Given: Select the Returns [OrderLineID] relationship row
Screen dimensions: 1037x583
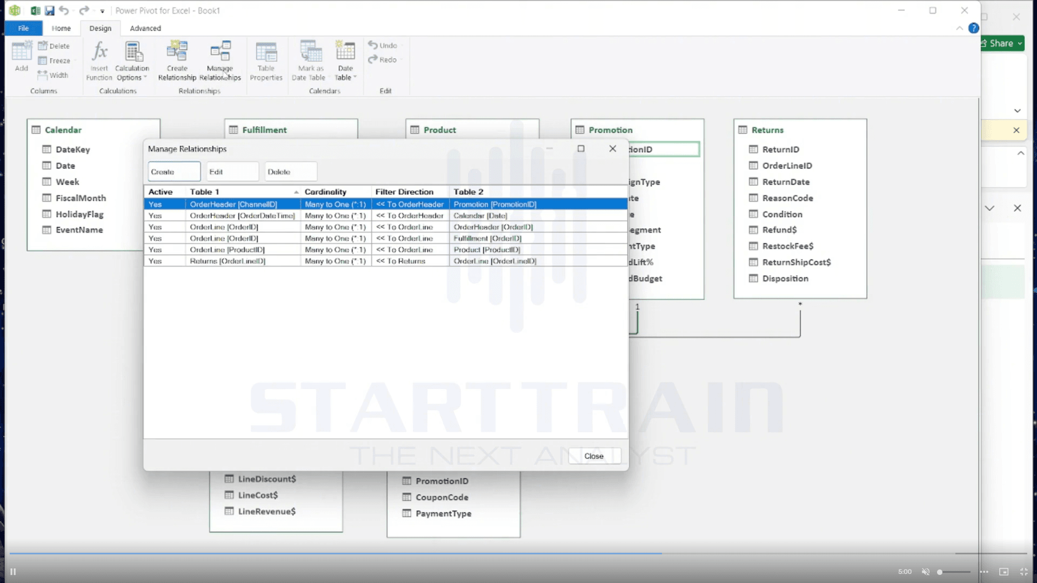Looking at the screenshot, I should pyautogui.click(x=385, y=261).
